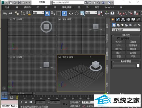Open the reference coordinate dropdown 视图
142x108 pixels.
click(91, 13)
